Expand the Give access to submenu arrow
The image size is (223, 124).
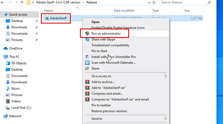pyautogui.click(x=165, y=76)
